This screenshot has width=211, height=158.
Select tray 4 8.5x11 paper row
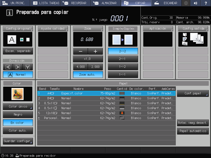107,108
